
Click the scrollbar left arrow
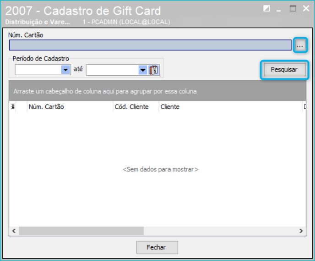coord(14,231)
